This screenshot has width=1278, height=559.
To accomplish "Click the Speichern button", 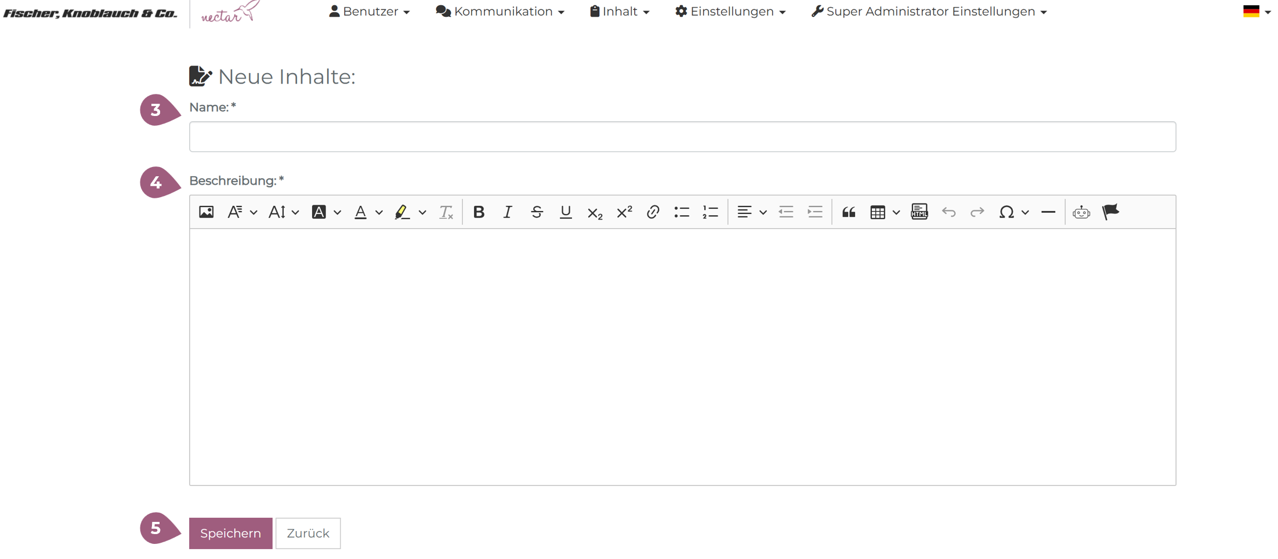I will (x=230, y=533).
